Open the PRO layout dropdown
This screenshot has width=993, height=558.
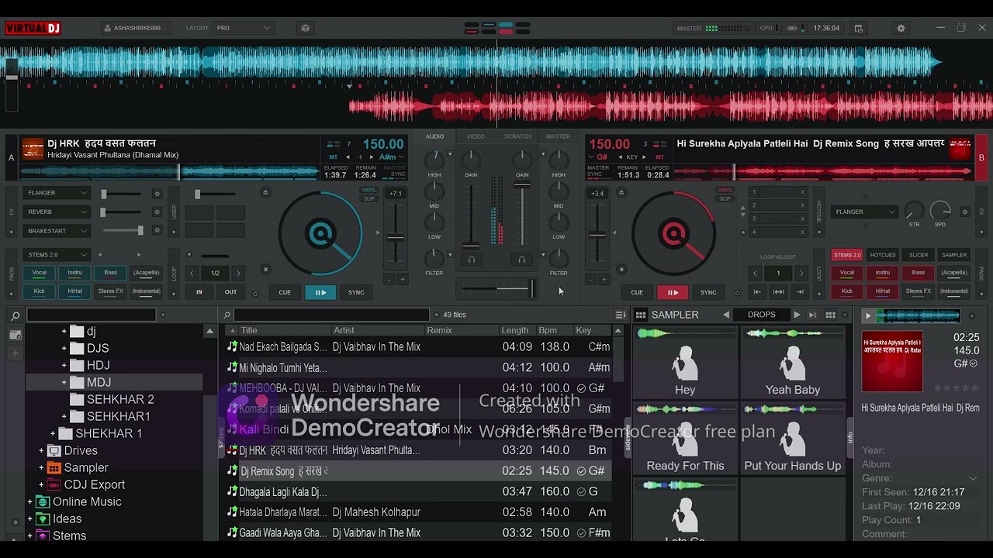click(x=243, y=28)
